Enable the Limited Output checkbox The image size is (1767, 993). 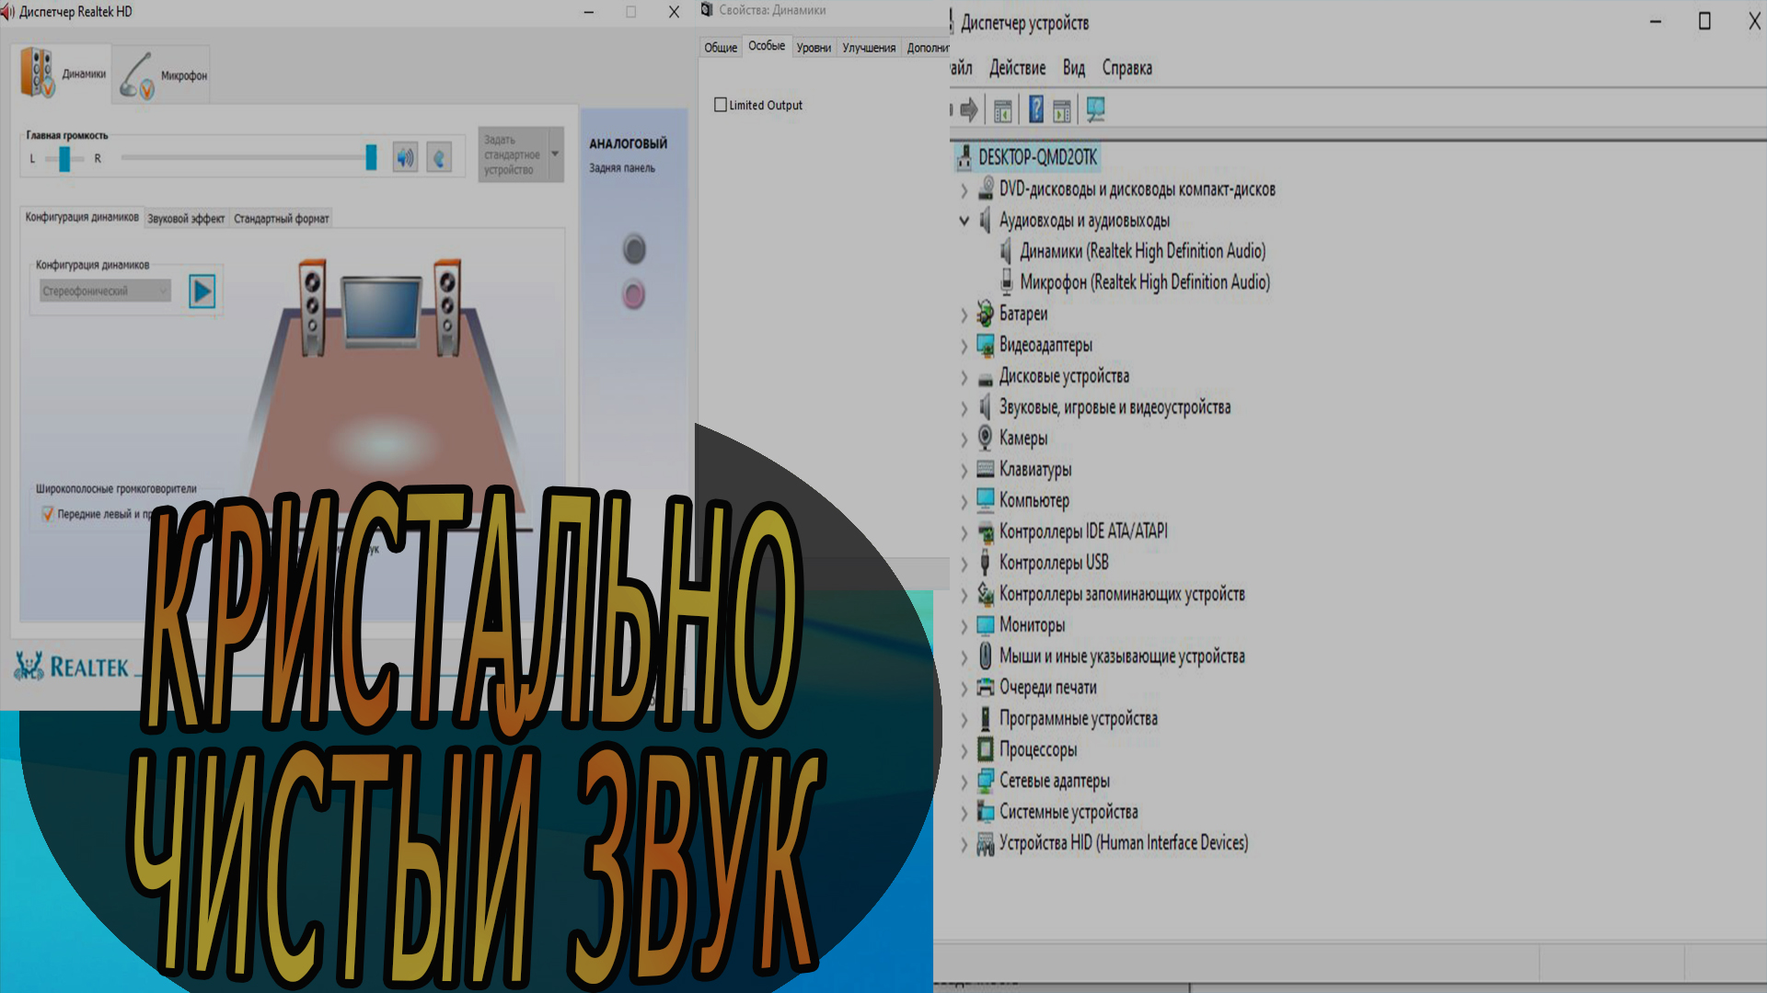[x=721, y=105]
